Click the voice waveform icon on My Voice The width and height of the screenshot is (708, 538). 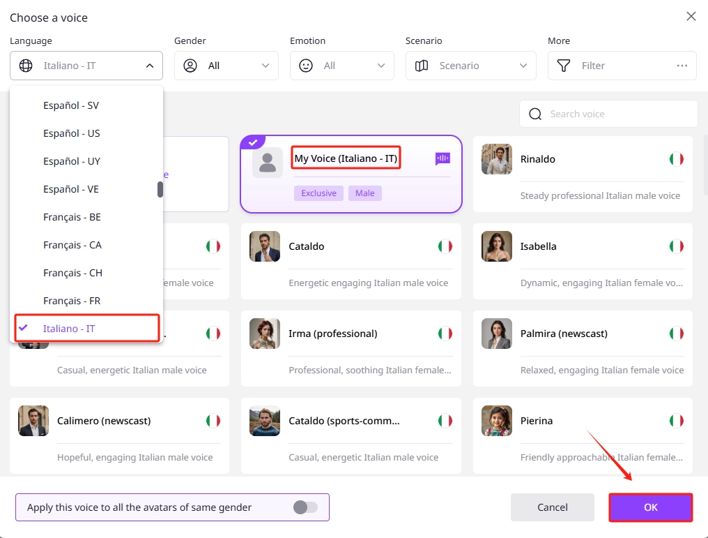(442, 159)
